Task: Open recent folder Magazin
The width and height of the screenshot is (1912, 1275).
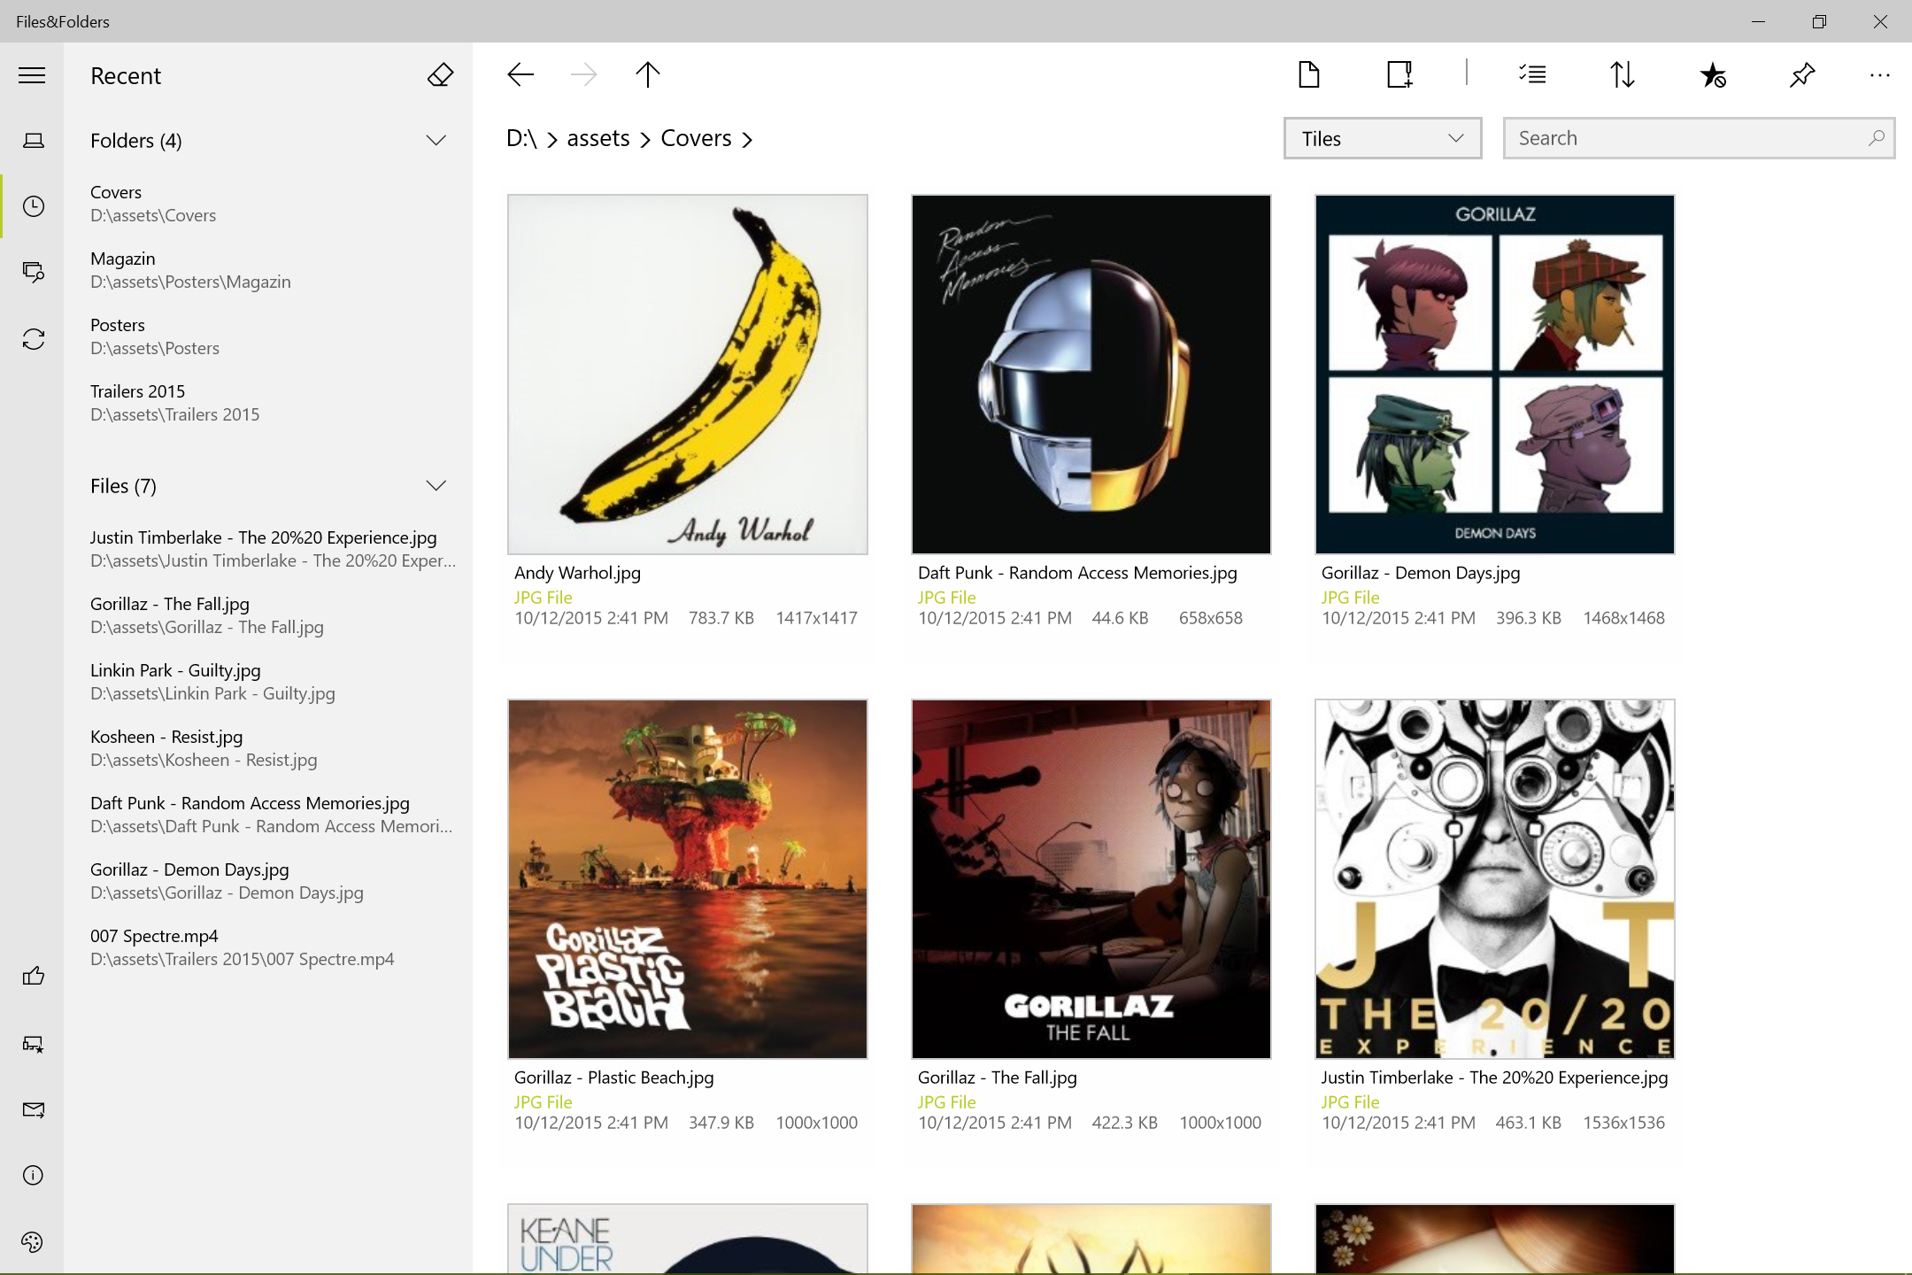Action: point(268,270)
